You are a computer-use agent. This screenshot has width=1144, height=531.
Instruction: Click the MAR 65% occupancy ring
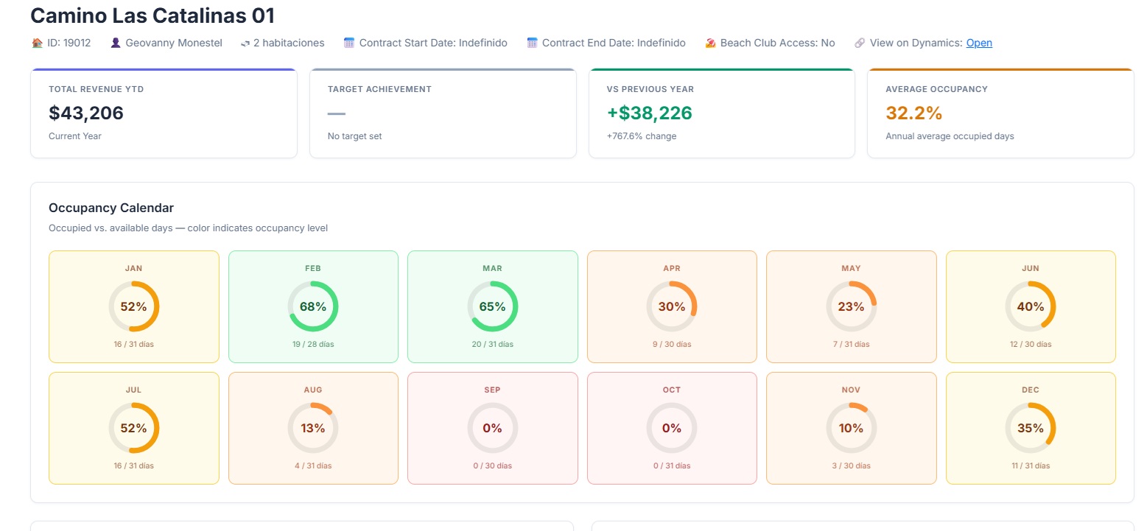click(493, 306)
